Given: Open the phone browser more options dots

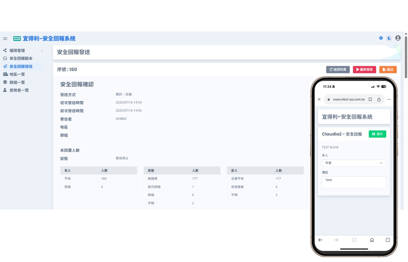Looking at the screenshot, I should coord(389,99).
